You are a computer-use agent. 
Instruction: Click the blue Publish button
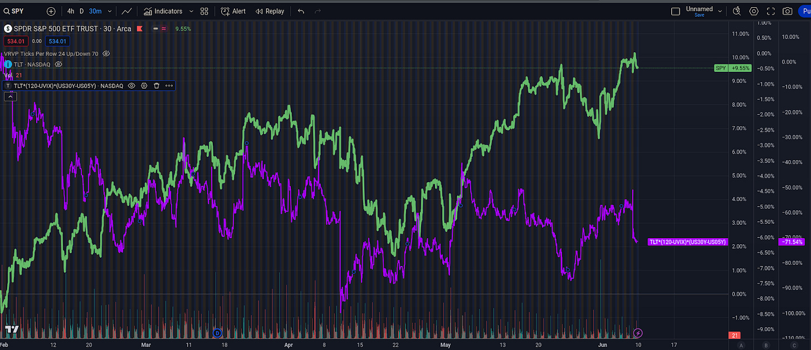804,11
